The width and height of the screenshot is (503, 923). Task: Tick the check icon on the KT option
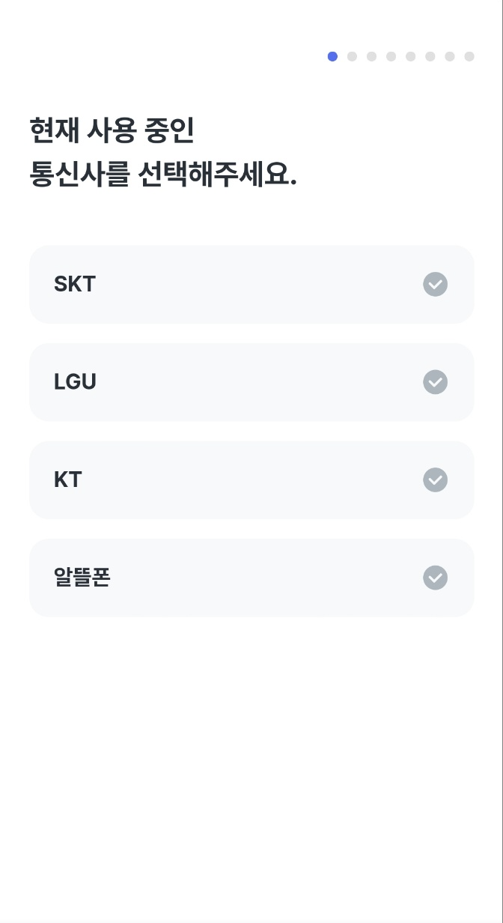(435, 480)
